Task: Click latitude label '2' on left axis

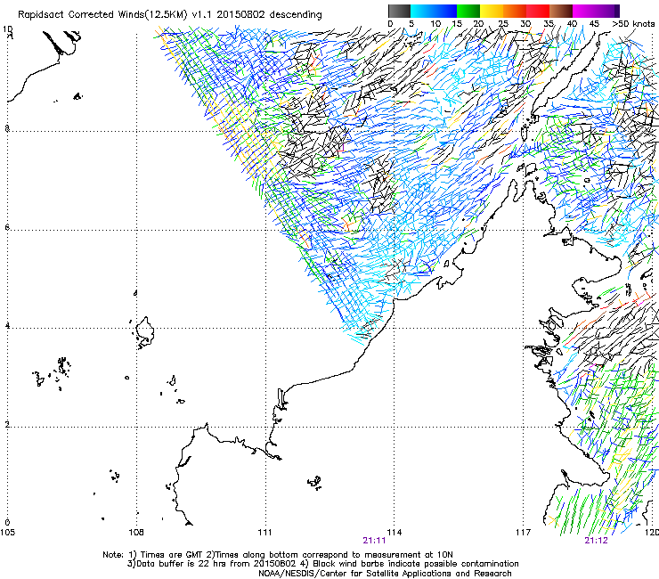Action: click(7, 425)
